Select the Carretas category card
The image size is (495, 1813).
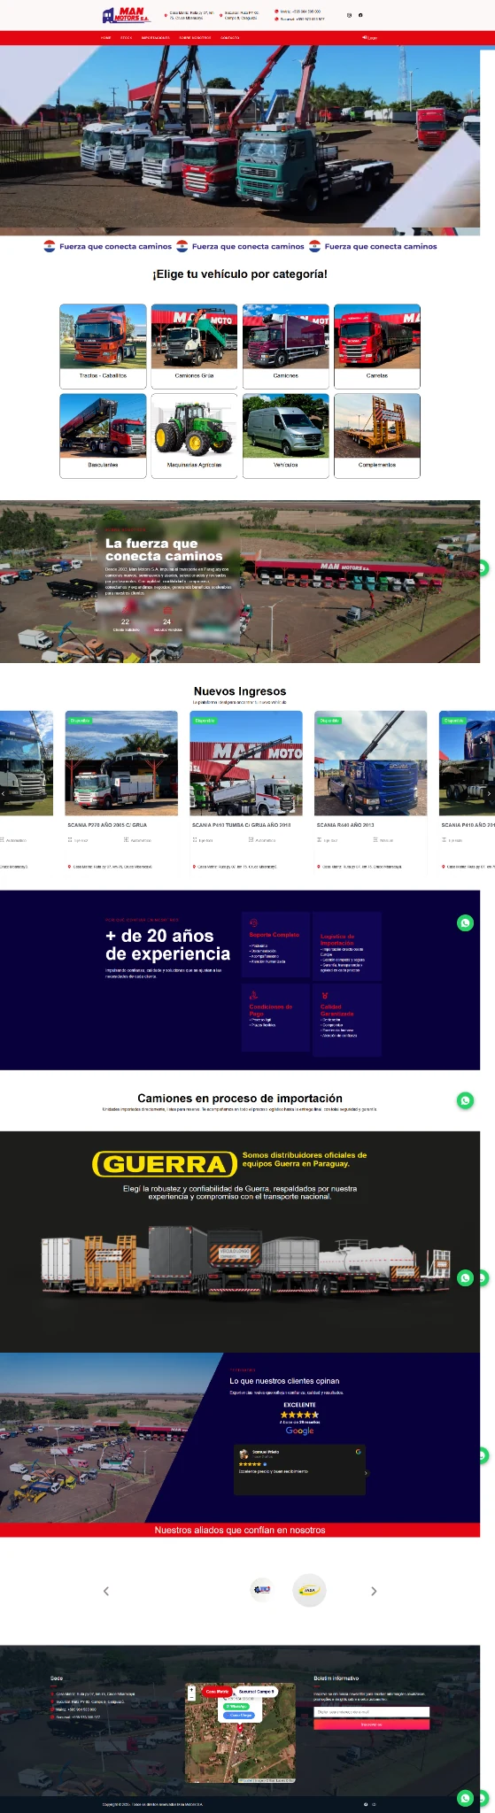(x=377, y=346)
